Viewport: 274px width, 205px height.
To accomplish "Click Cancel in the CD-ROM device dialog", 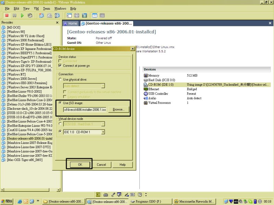I will point(101,165).
